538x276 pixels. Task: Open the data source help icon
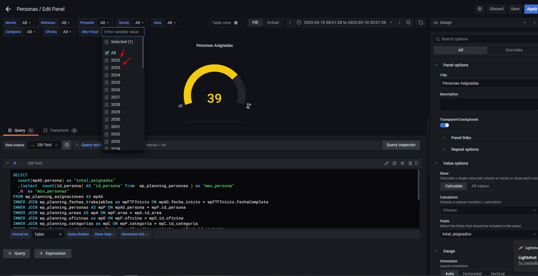pyautogui.click(x=67, y=145)
